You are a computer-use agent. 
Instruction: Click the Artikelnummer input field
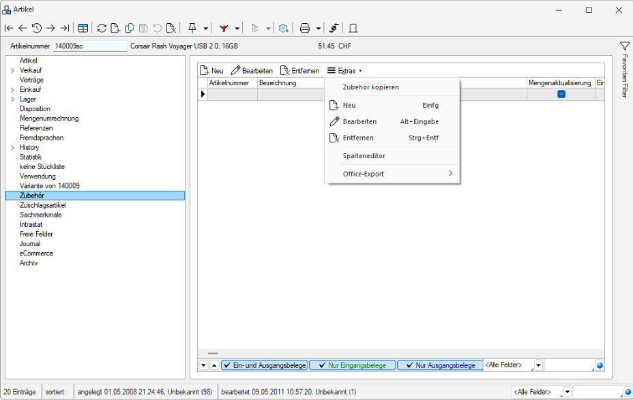point(89,46)
